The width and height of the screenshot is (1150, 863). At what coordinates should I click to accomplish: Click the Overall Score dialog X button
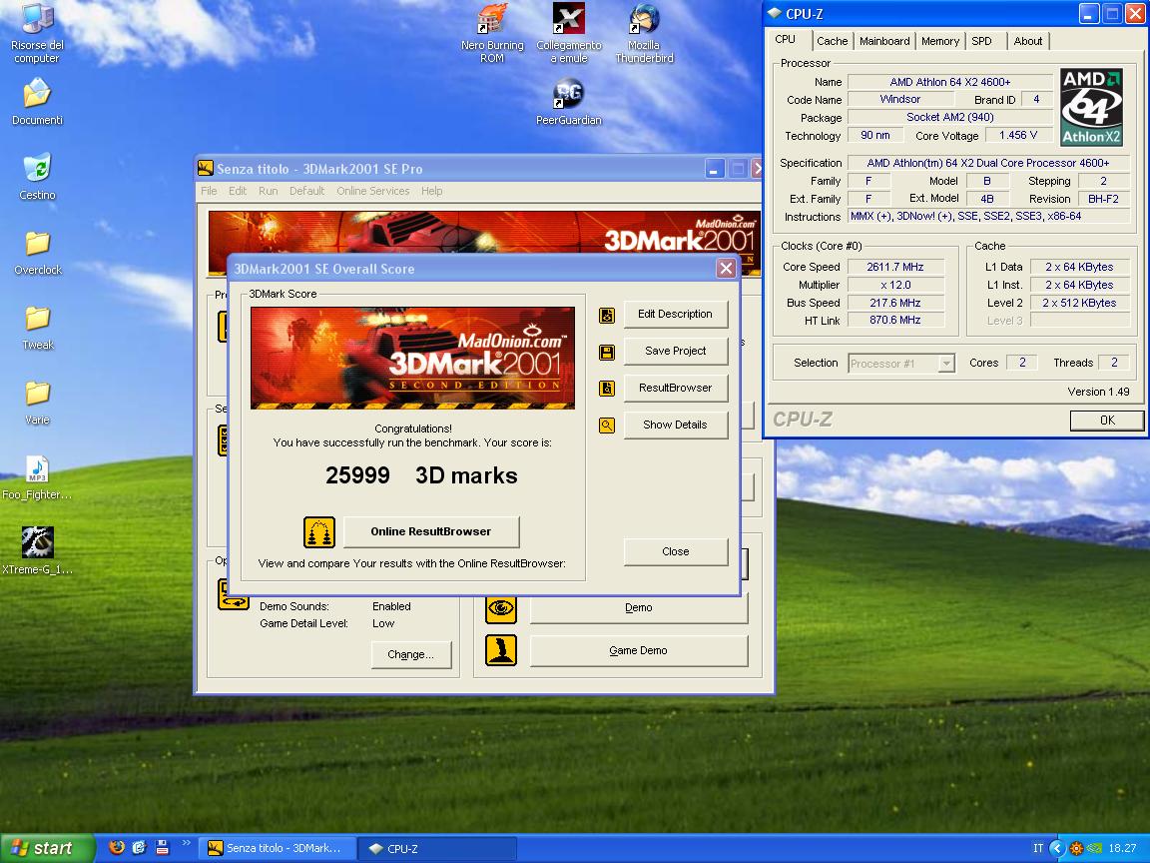[x=726, y=269]
